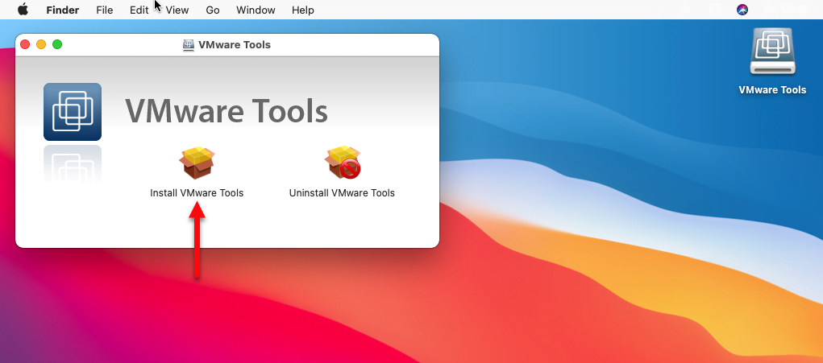Viewport: 823px width, 363px height.
Task: Click the large VMware Tools logo icon
Action: click(73, 112)
